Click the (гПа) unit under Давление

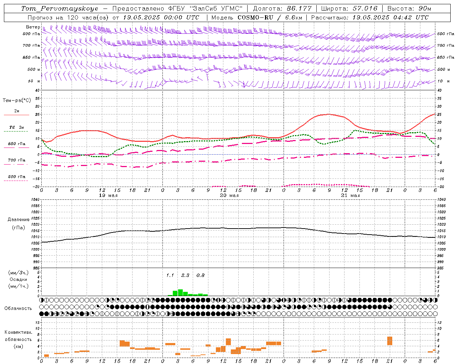click(x=19, y=228)
